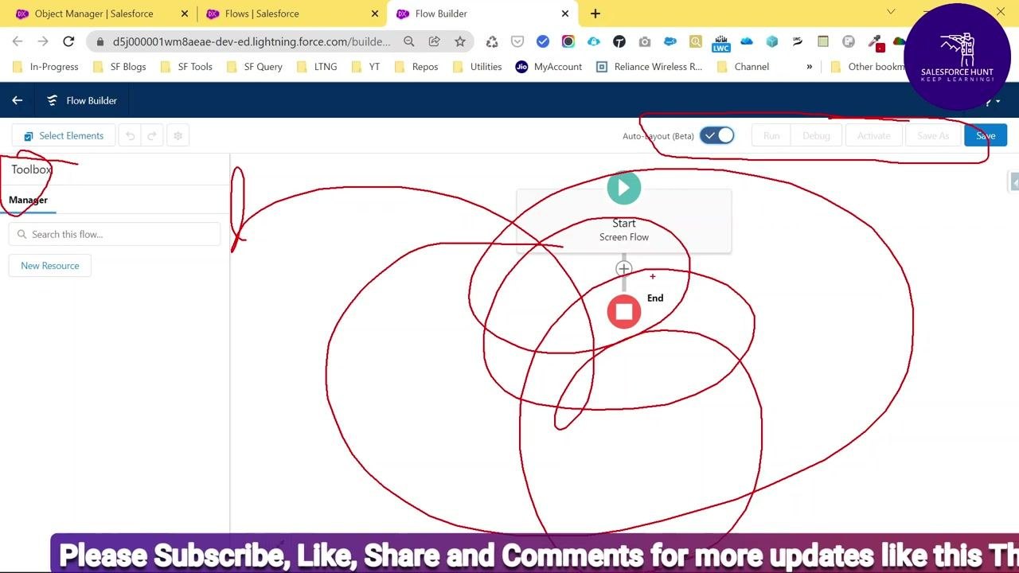1019x573 pixels.
Task: Bookmark this page with the star icon
Action: (460, 41)
